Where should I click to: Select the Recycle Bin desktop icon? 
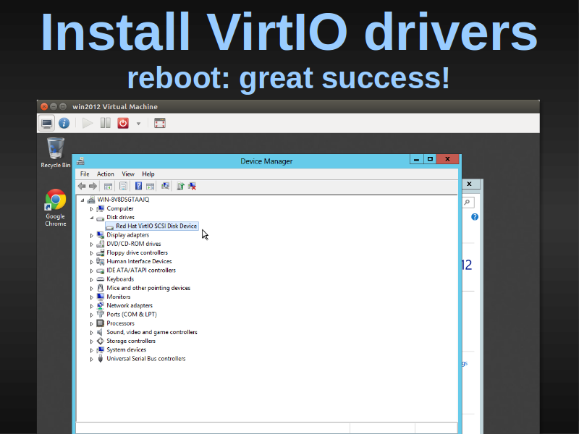[x=56, y=153]
